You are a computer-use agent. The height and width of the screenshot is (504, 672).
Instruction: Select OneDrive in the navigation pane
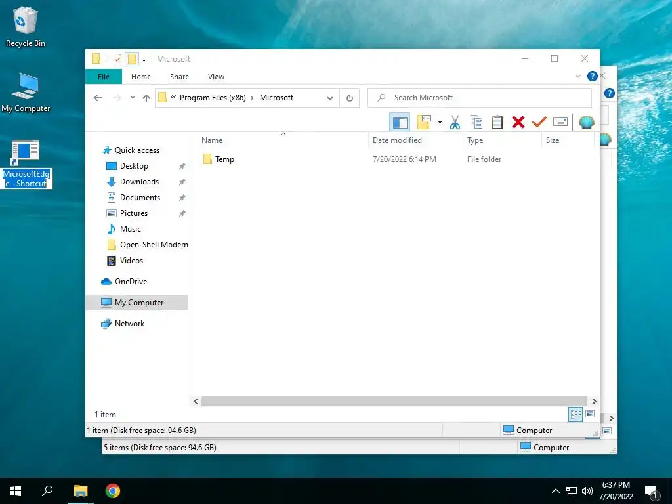coord(131,282)
